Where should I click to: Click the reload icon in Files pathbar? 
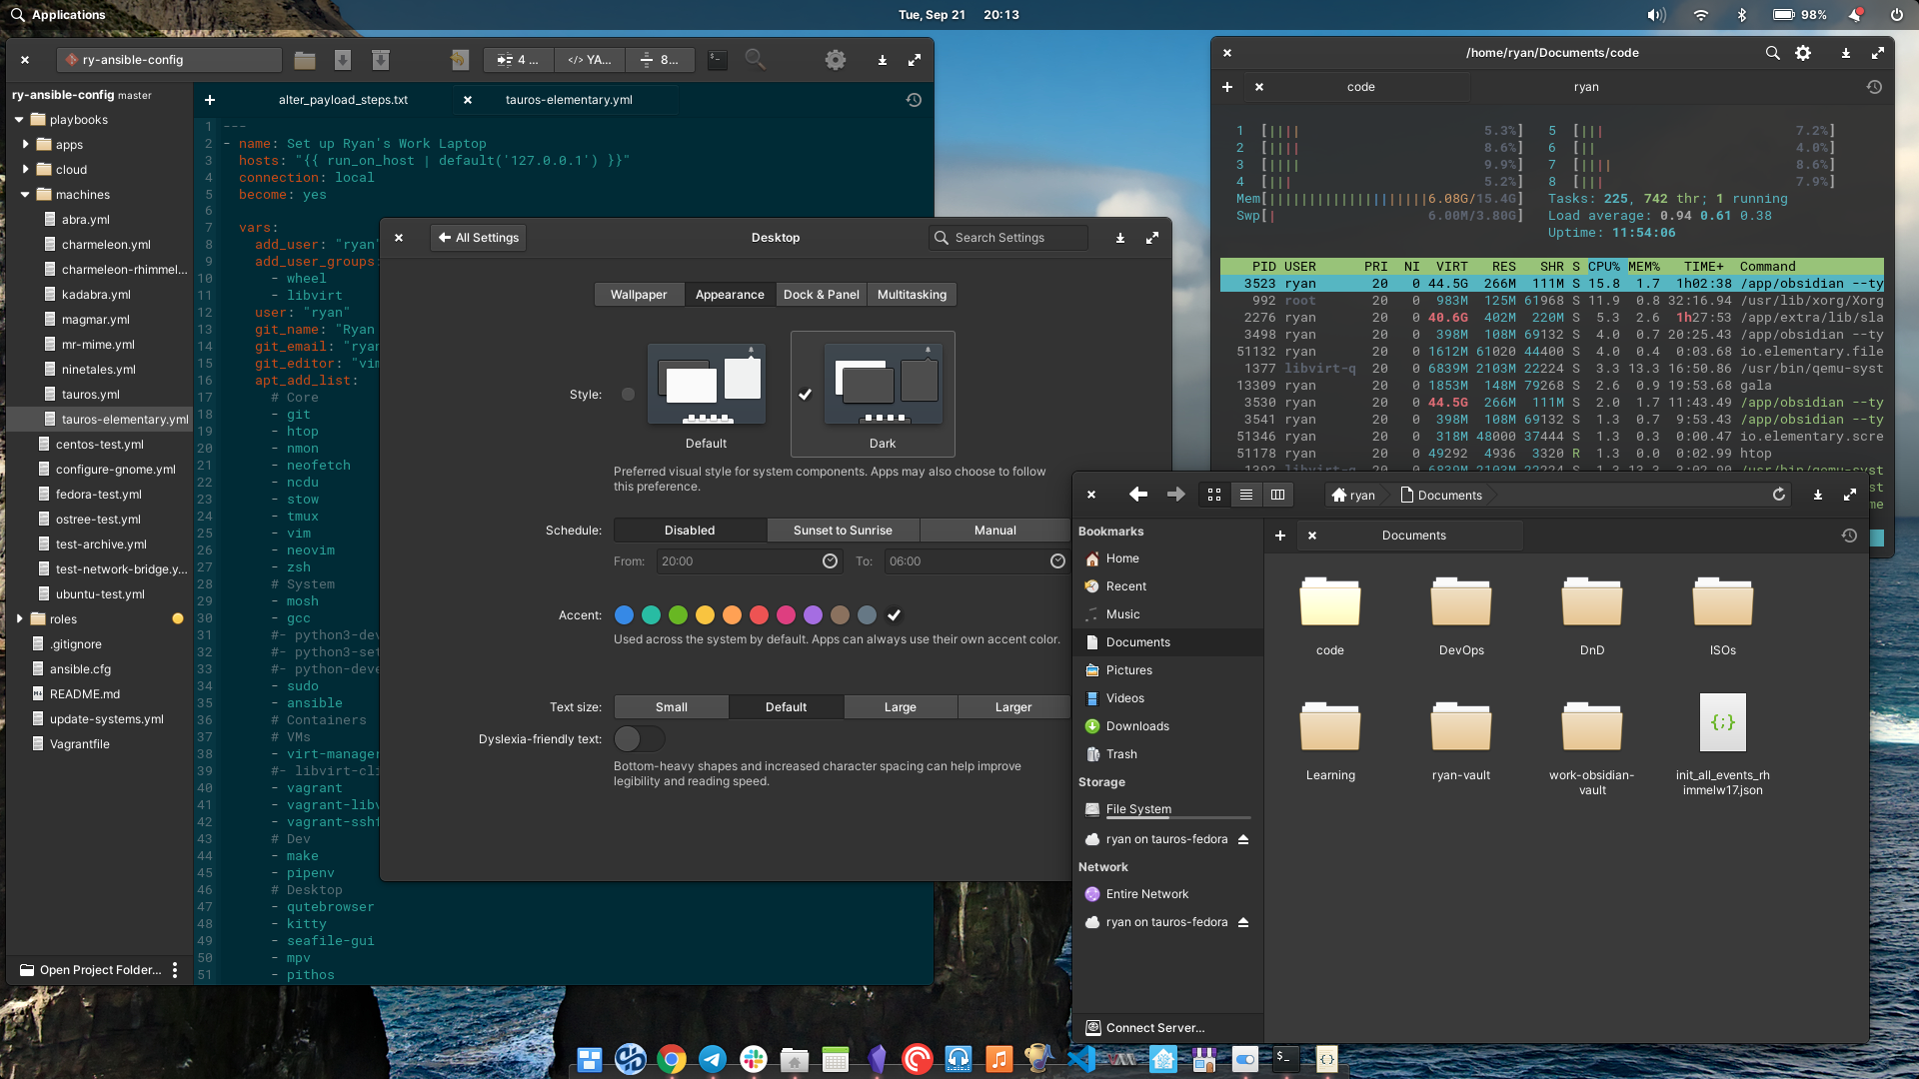[1779, 495]
